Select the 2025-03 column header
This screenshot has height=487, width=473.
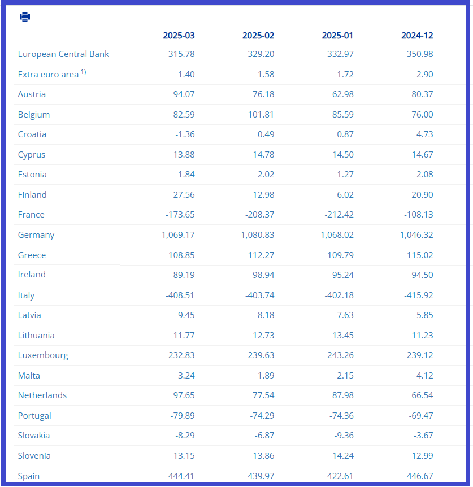(x=179, y=36)
